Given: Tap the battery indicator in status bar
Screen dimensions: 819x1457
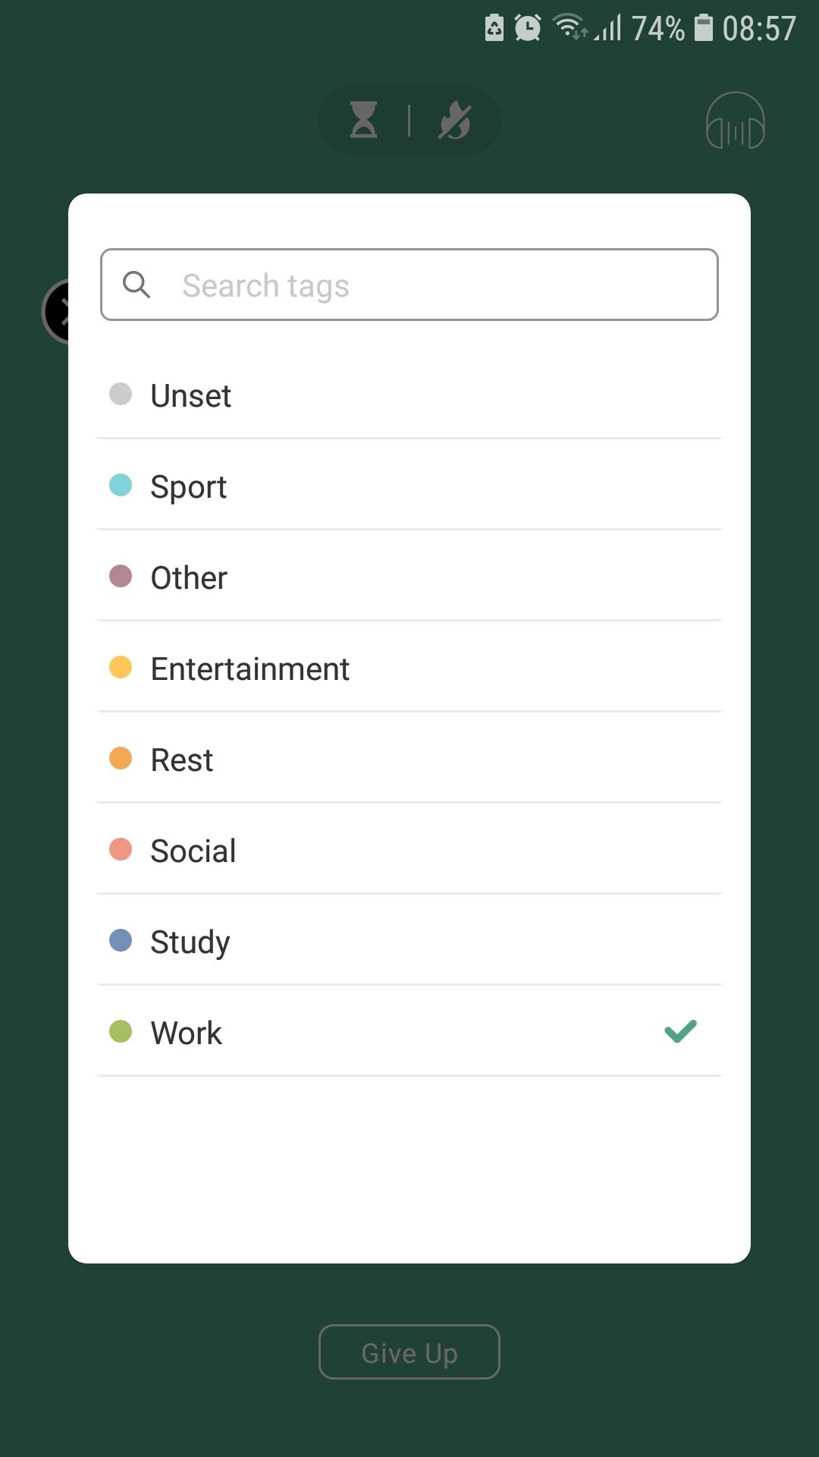Looking at the screenshot, I should pos(704,28).
